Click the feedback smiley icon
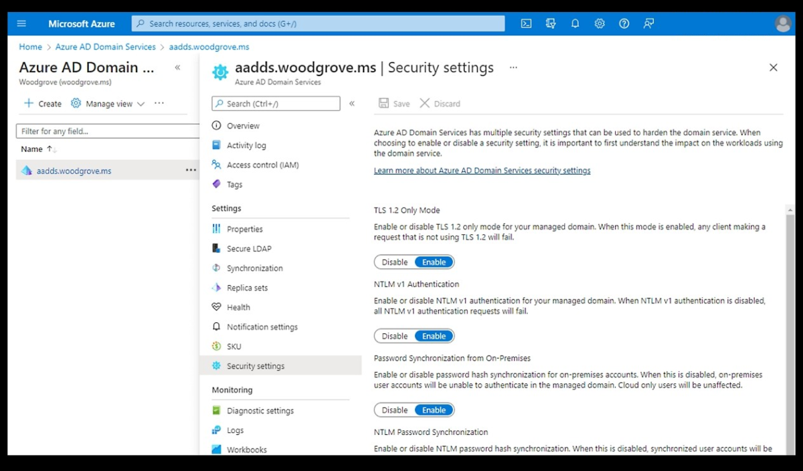Viewport: 803px width, 471px height. coord(648,23)
